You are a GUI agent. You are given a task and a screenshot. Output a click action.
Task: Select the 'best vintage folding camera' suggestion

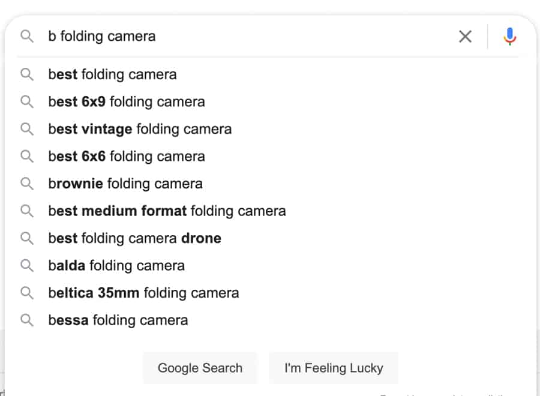click(x=140, y=128)
